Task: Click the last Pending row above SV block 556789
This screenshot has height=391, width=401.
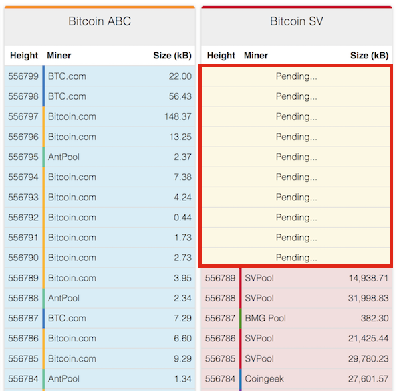Action: 296,256
